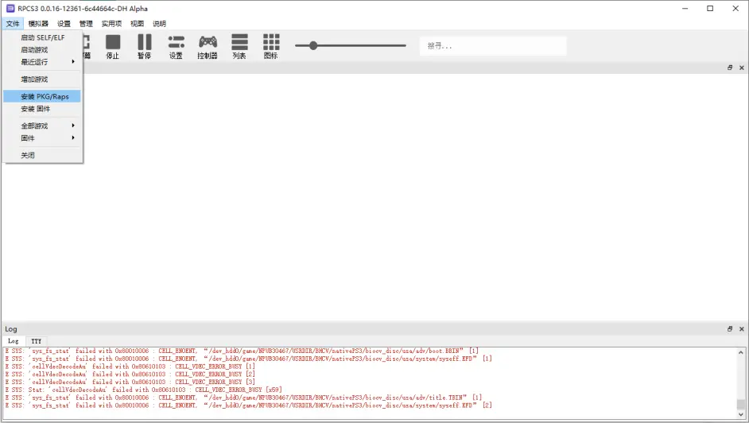The height and width of the screenshot is (423, 749).
Task: Select 关闭 (Exit) menu entry
Action: click(42, 155)
